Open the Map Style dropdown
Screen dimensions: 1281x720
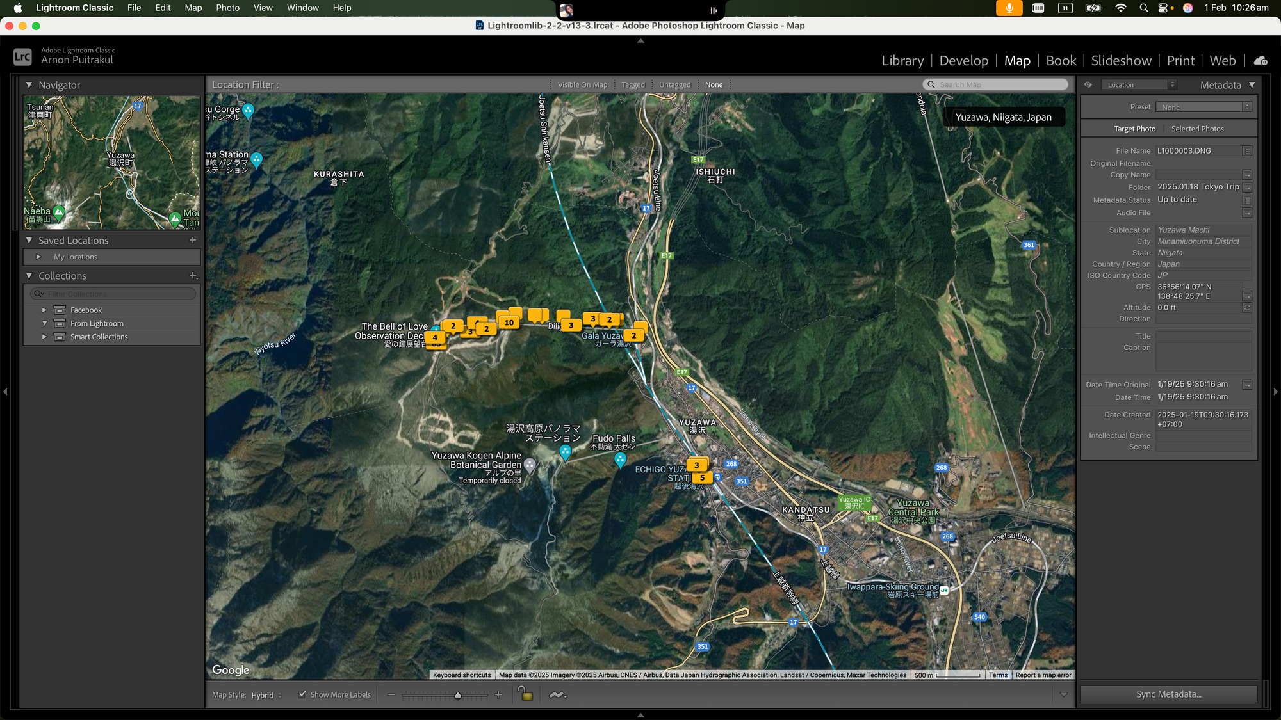pyautogui.click(x=265, y=694)
